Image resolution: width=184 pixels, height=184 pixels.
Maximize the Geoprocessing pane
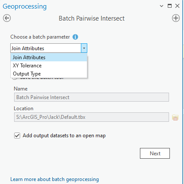169,6
